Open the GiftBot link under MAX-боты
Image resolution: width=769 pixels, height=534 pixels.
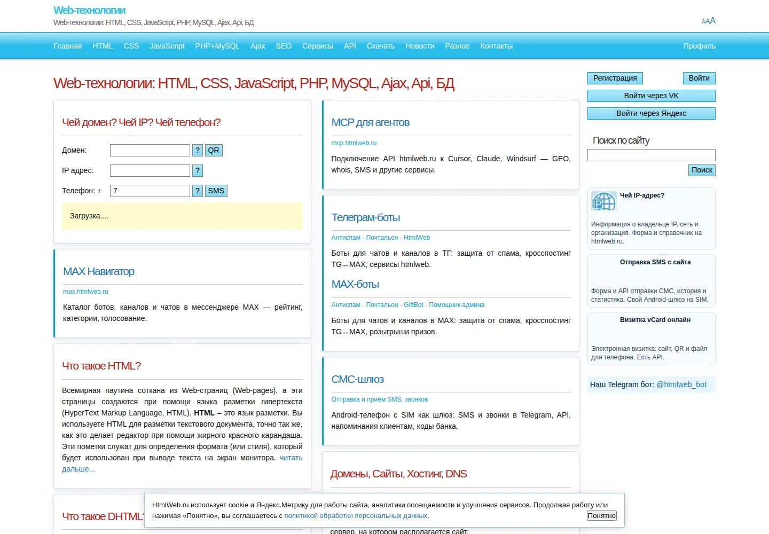click(x=413, y=305)
